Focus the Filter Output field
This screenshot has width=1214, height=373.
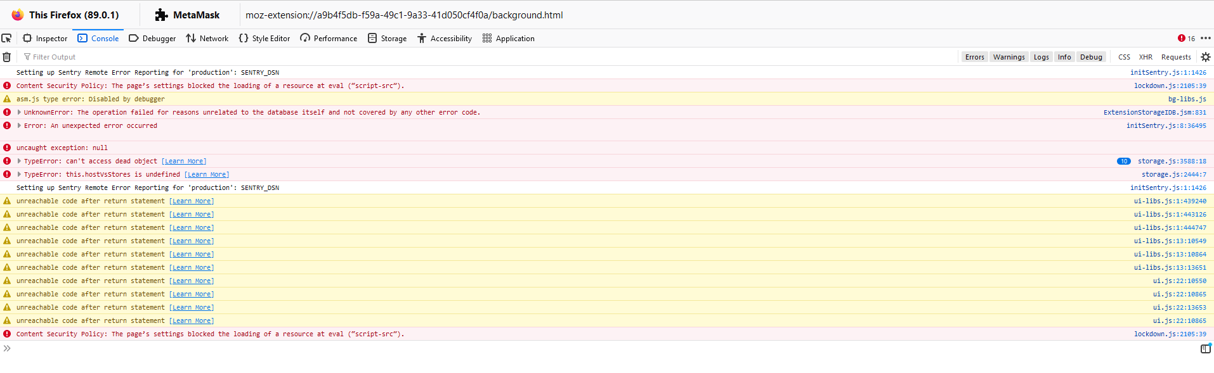(x=488, y=57)
